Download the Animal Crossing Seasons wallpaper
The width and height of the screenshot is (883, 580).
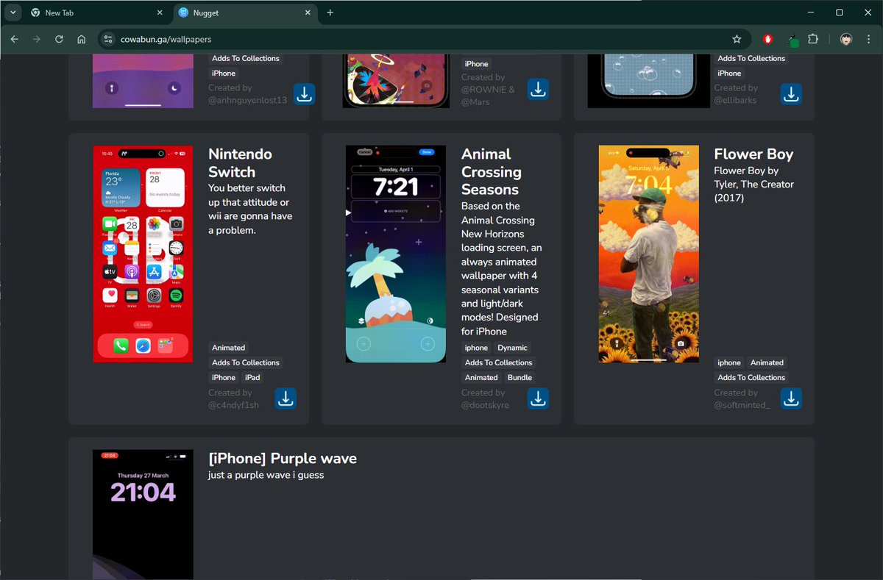[539, 398]
